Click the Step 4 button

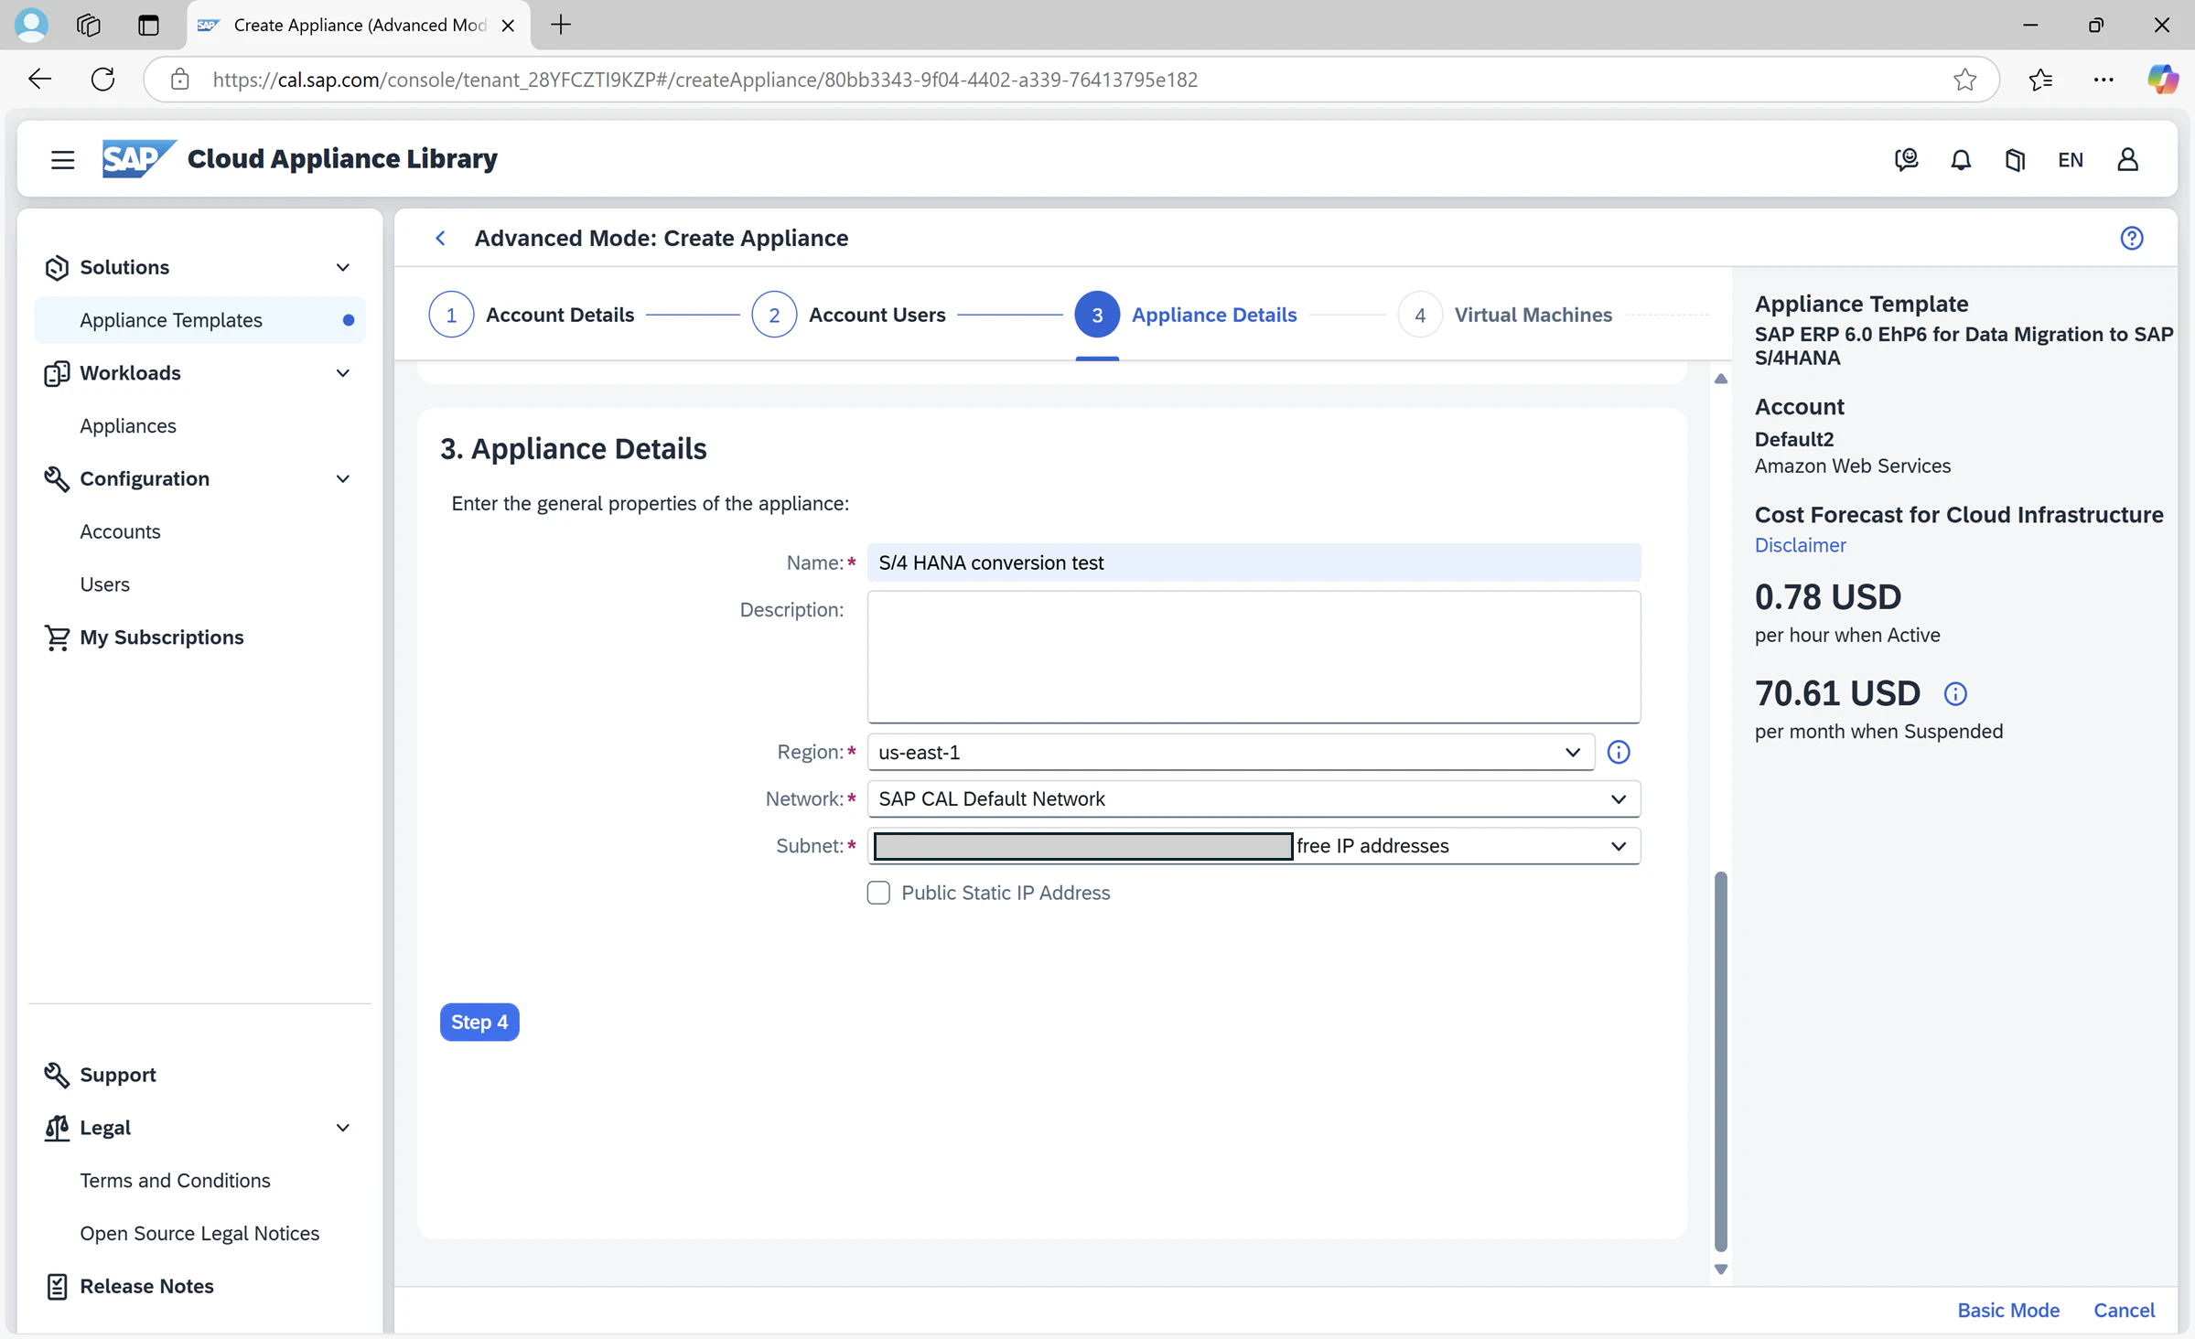(x=479, y=1022)
